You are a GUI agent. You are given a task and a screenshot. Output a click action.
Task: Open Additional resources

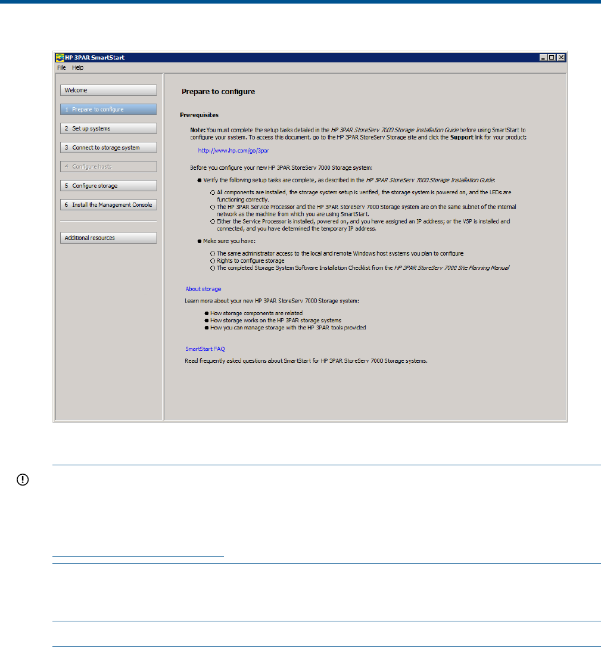(x=108, y=238)
